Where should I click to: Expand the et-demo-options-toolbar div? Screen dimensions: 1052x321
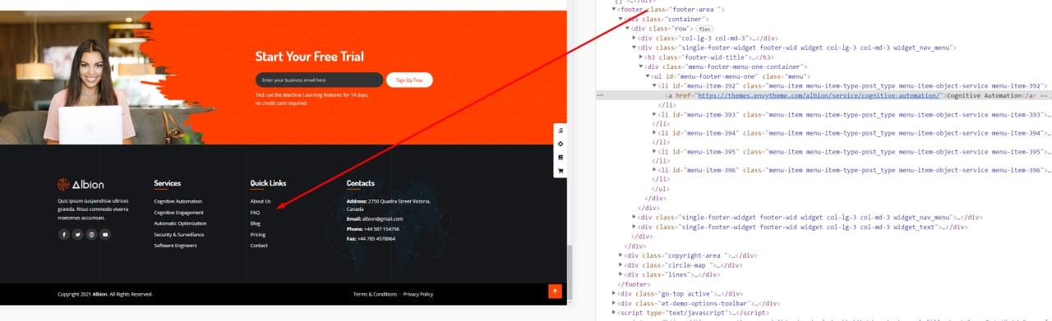coord(614,303)
